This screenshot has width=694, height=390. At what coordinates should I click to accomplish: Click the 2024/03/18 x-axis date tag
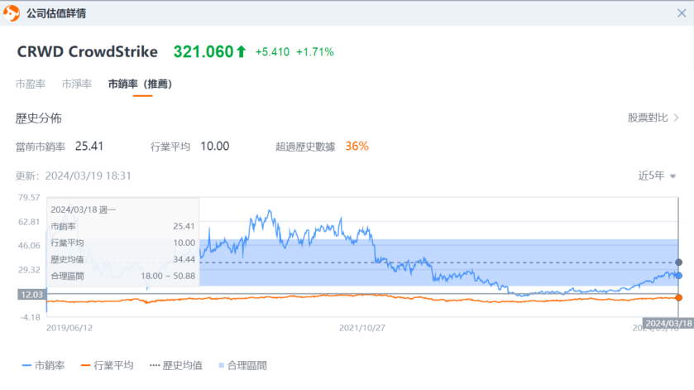[x=668, y=324]
